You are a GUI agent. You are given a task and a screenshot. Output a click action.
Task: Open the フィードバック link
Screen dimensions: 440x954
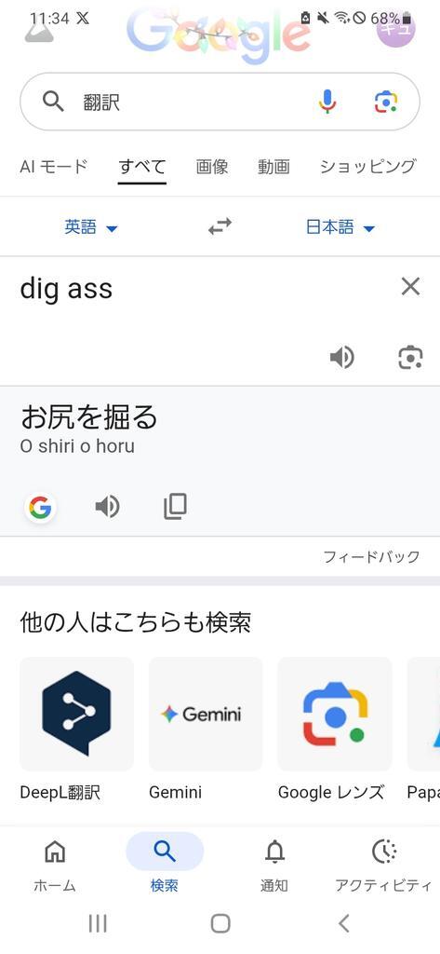[371, 556]
